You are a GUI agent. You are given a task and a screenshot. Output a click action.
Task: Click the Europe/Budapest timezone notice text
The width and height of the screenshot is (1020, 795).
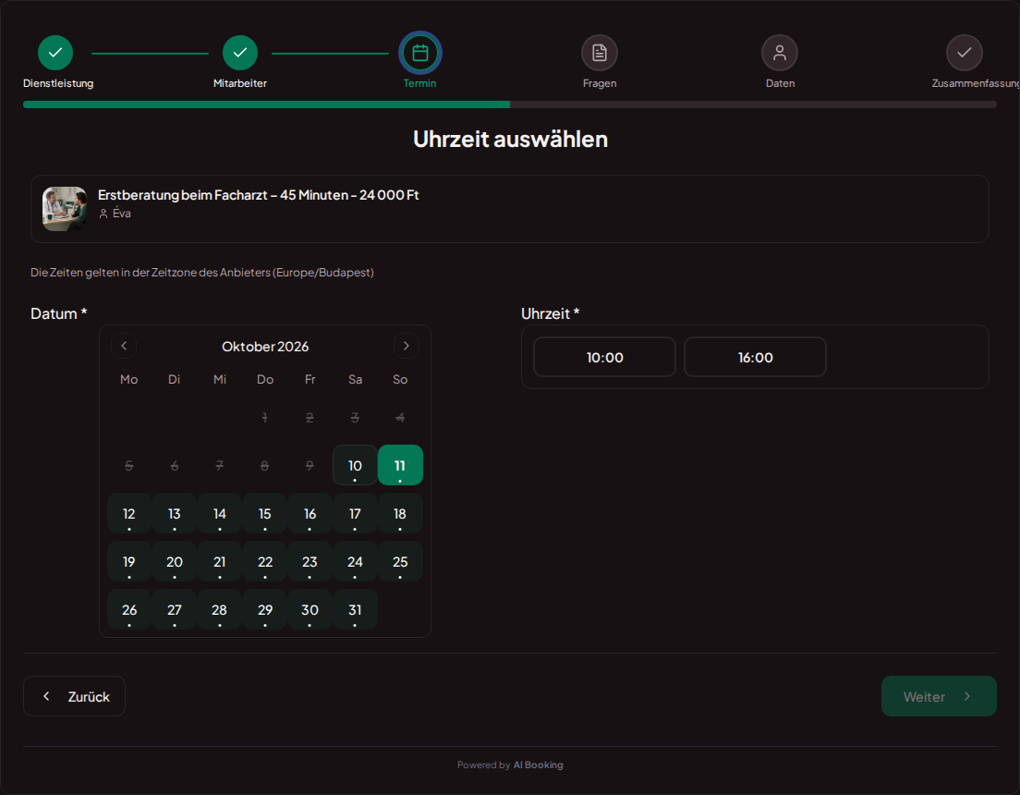coord(202,272)
